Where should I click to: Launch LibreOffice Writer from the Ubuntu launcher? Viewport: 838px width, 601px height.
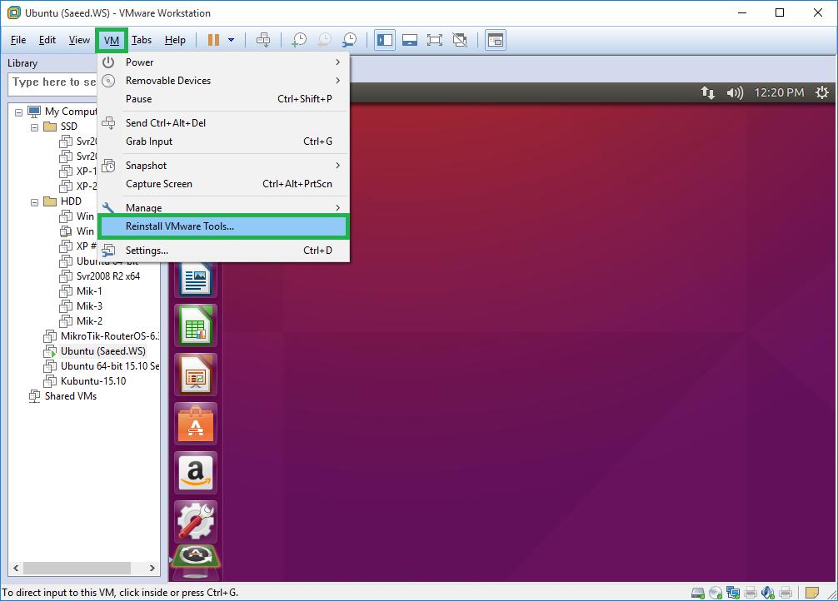click(x=196, y=279)
